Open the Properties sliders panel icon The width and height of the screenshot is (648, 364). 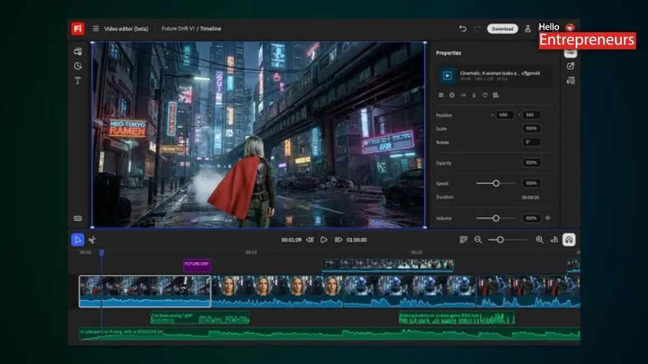click(571, 52)
